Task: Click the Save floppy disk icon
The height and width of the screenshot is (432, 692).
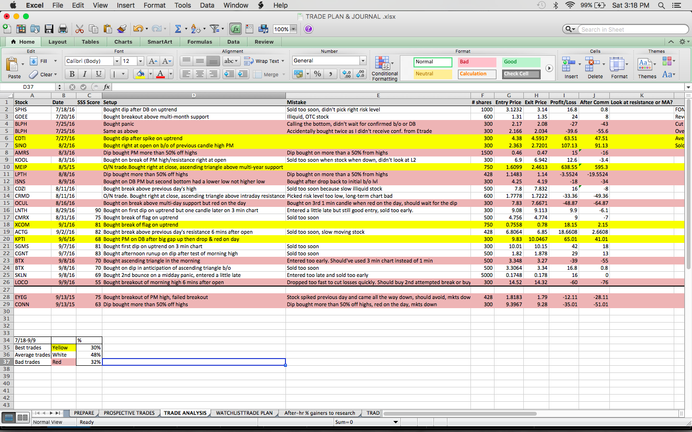Action: [49, 29]
